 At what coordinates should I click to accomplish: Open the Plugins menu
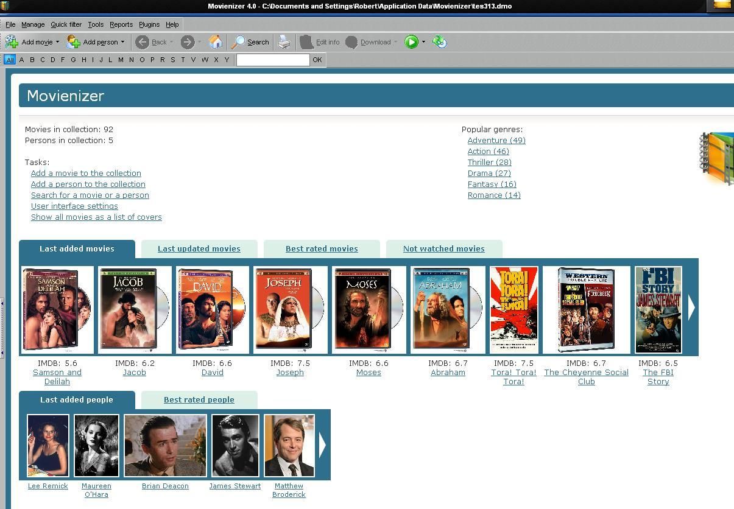click(x=149, y=24)
